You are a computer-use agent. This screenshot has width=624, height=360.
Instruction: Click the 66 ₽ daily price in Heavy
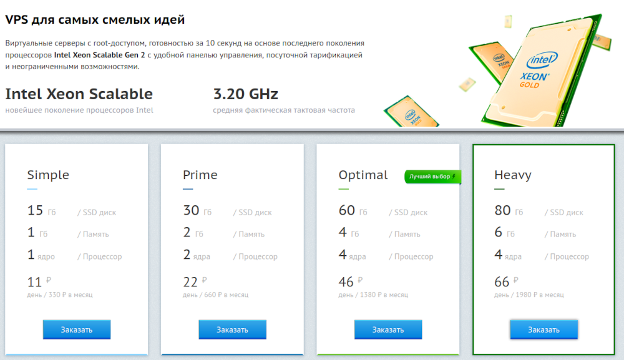506,281
